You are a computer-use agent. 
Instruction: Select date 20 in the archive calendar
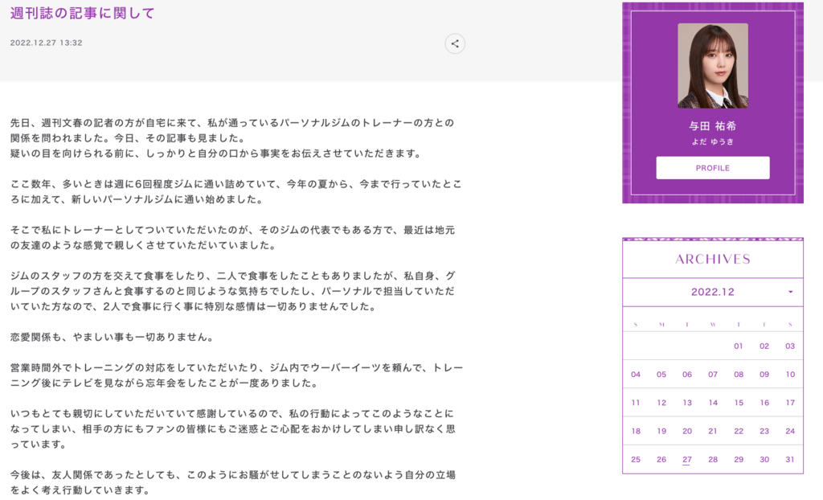click(687, 431)
